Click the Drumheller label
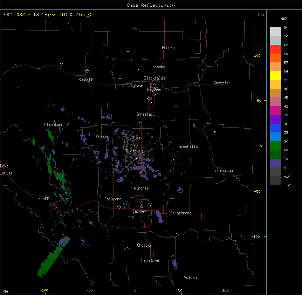This screenshot has width=302, height=295. click(x=224, y=171)
